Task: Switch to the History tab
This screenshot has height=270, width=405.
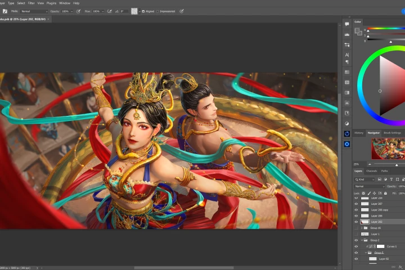Action: point(359,133)
